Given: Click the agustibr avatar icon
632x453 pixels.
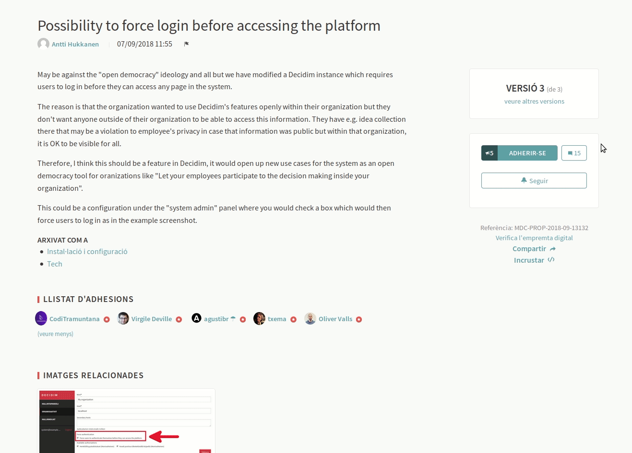Looking at the screenshot, I should point(196,318).
